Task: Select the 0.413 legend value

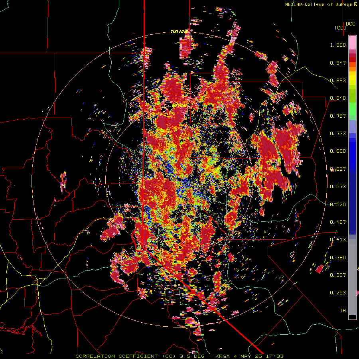Action: coord(338,240)
